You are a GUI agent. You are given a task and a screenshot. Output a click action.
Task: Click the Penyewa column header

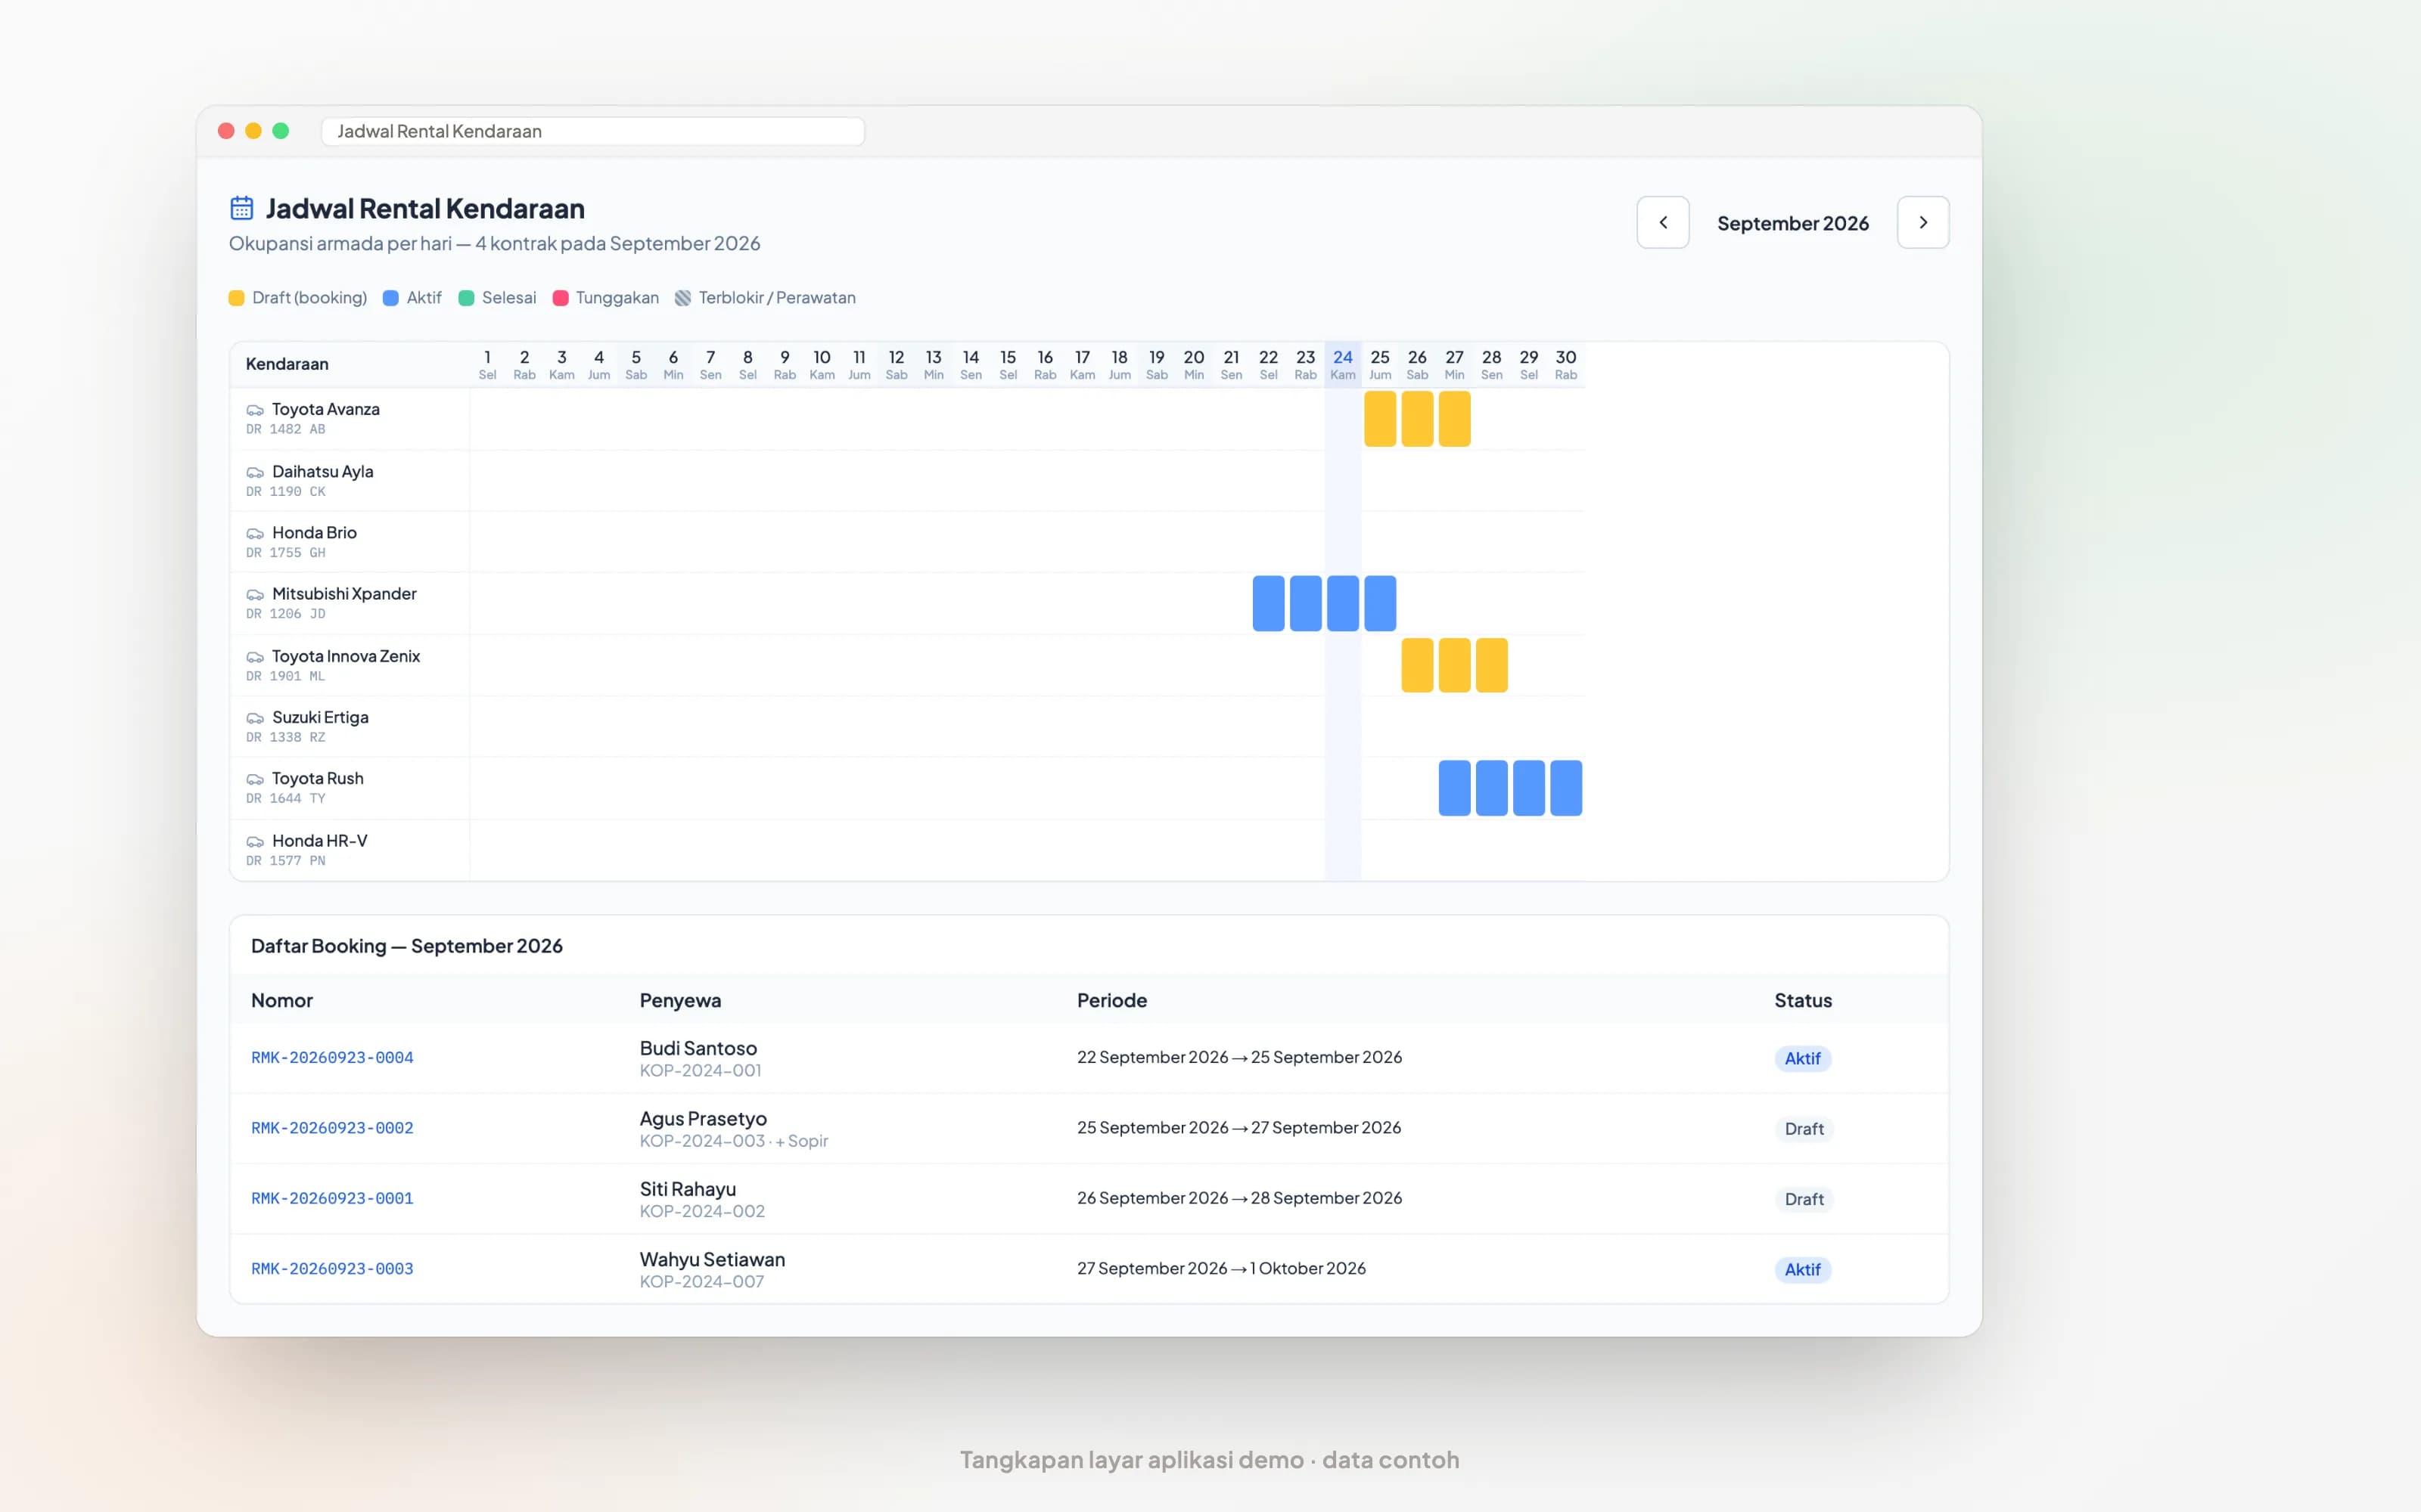point(680,1000)
